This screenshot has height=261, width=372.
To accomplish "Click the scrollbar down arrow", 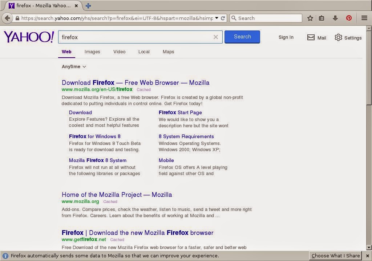I will 369,248.
